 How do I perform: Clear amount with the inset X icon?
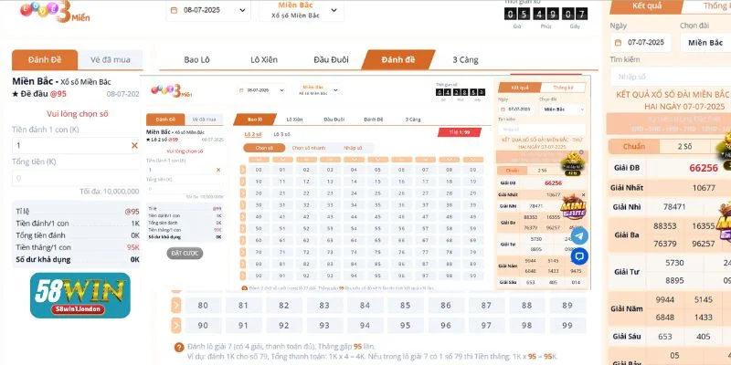coord(218,170)
